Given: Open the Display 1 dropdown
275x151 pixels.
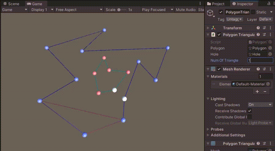Looking at the screenshot, I should click(42, 10).
